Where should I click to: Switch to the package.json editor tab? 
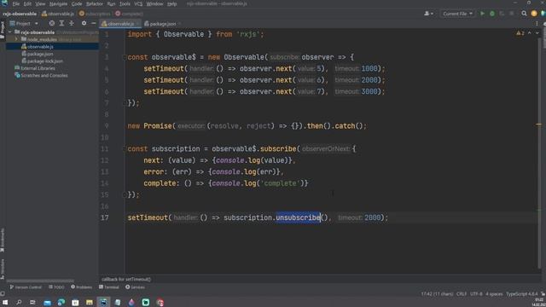tap(160, 24)
